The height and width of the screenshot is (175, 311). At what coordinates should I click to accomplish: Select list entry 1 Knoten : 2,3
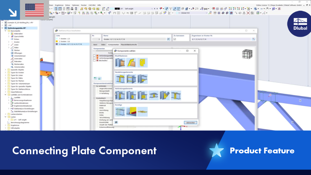point(72,39)
